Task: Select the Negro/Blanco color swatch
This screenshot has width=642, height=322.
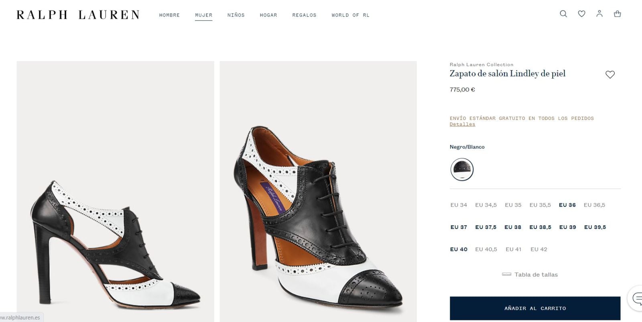Action: pyautogui.click(x=462, y=169)
